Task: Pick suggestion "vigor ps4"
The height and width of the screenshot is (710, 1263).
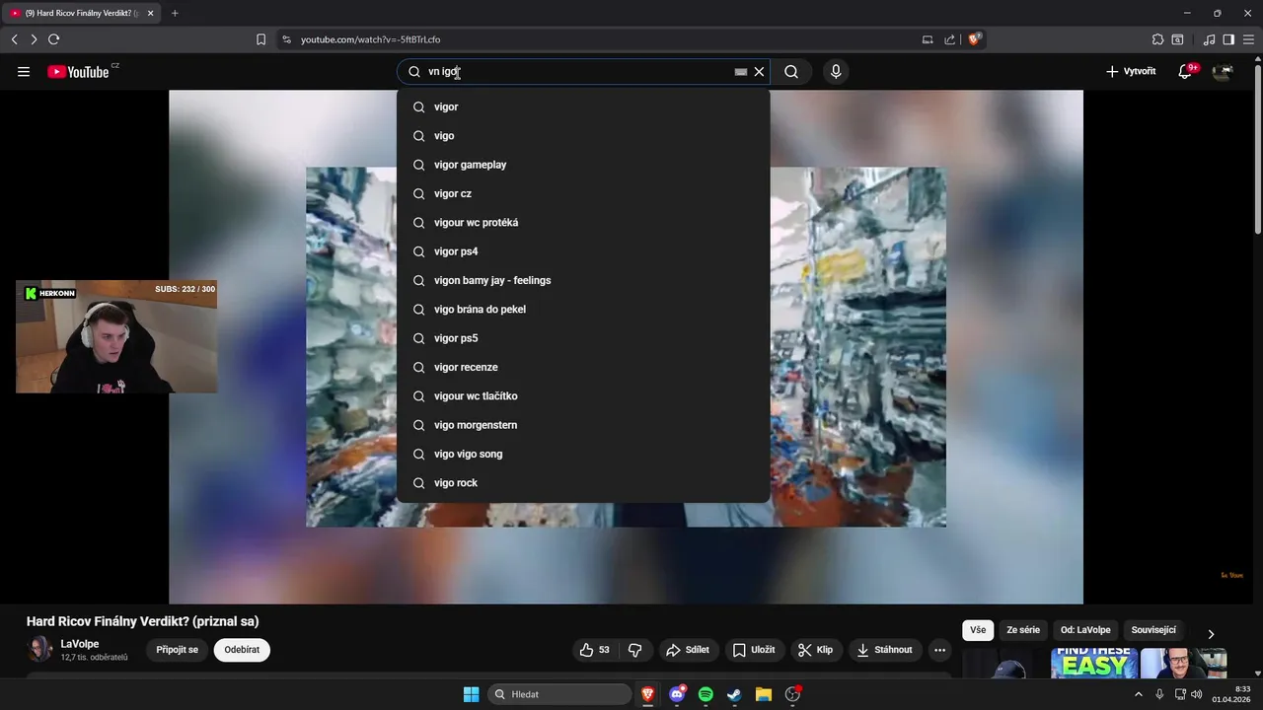Action: pyautogui.click(x=583, y=251)
